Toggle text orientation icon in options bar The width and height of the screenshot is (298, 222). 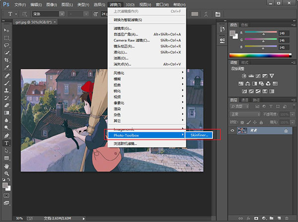pyautogui.click(x=24, y=14)
